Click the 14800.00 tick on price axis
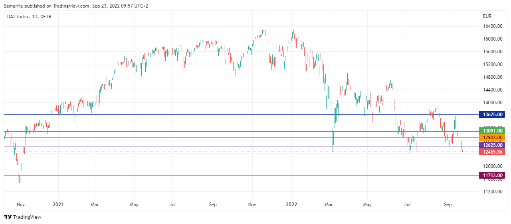Image resolution: width=511 pixels, height=224 pixels. [492, 77]
